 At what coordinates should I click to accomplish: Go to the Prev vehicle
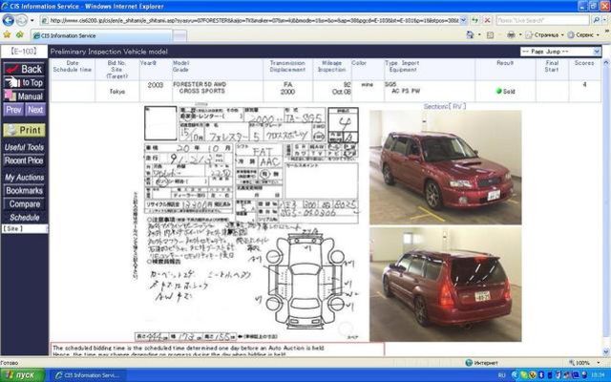[x=13, y=110]
